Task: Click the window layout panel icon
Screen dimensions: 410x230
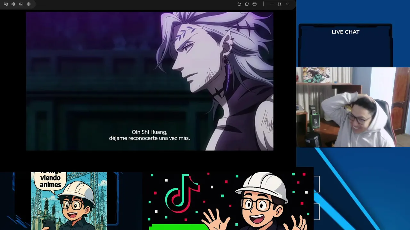Action: (254, 4)
